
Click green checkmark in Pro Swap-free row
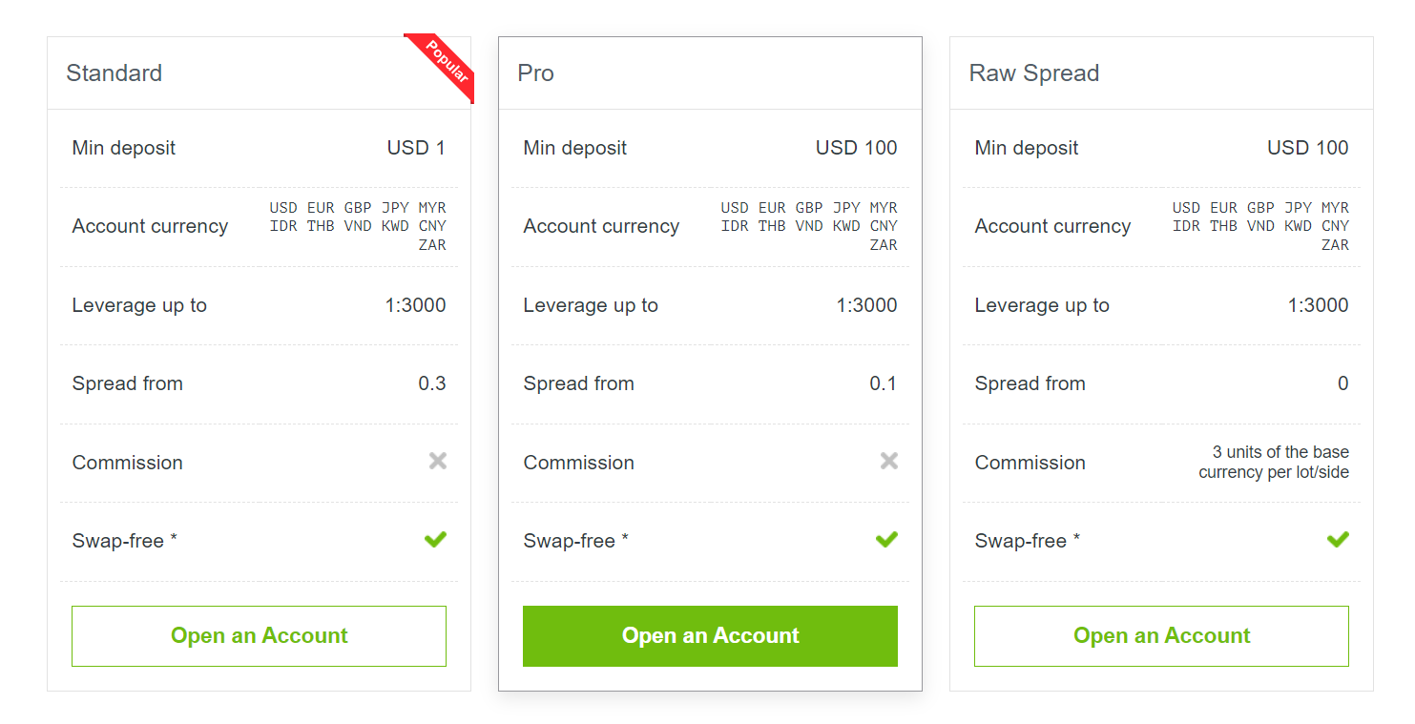coord(887,540)
